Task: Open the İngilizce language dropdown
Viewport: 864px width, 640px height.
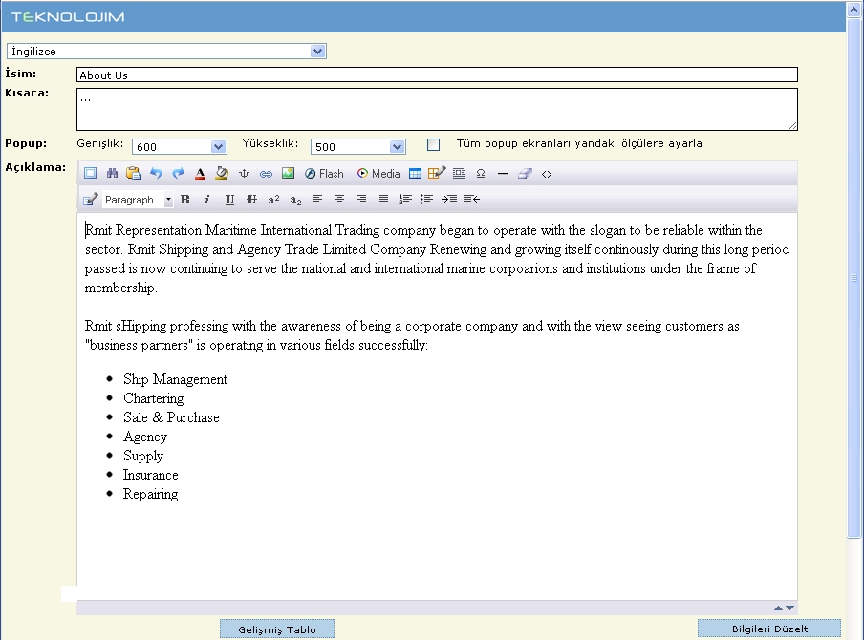Action: (x=166, y=52)
